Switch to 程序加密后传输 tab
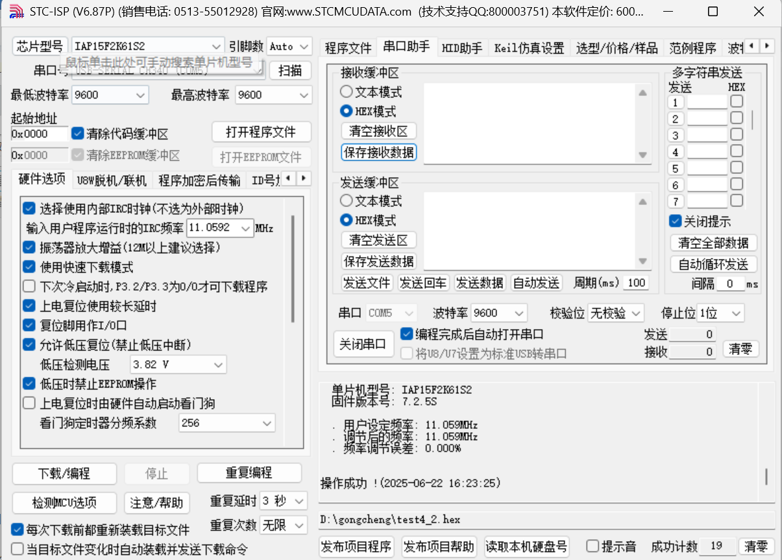782x560 pixels. point(199,180)
